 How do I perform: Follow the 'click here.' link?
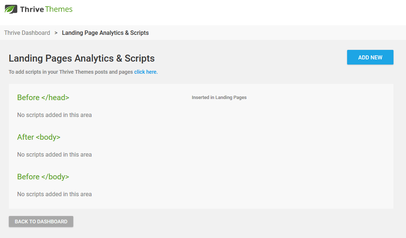point(146,72)
